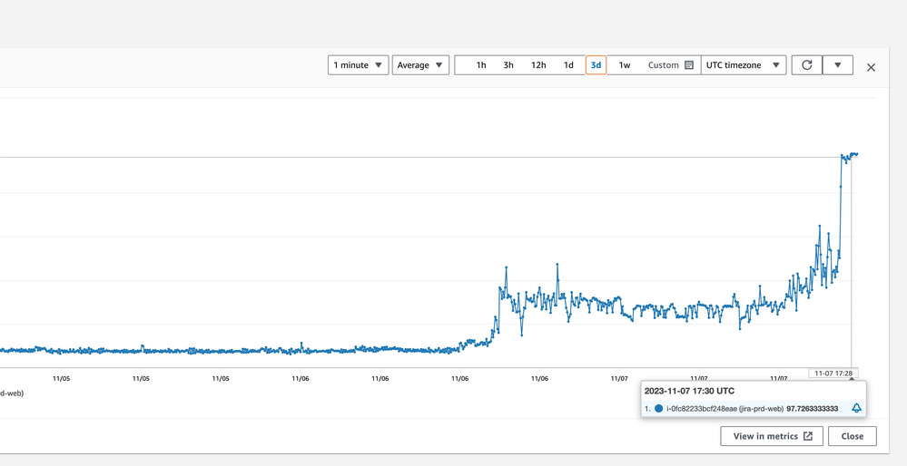Click the instance i-0fc82233bcf248eae legend text
907x466 pixels.
pos(725,408)
